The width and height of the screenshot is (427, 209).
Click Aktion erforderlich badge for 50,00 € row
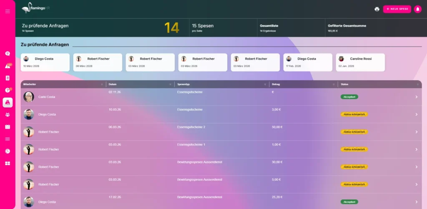354,132
